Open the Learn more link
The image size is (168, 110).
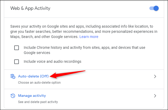89,37
